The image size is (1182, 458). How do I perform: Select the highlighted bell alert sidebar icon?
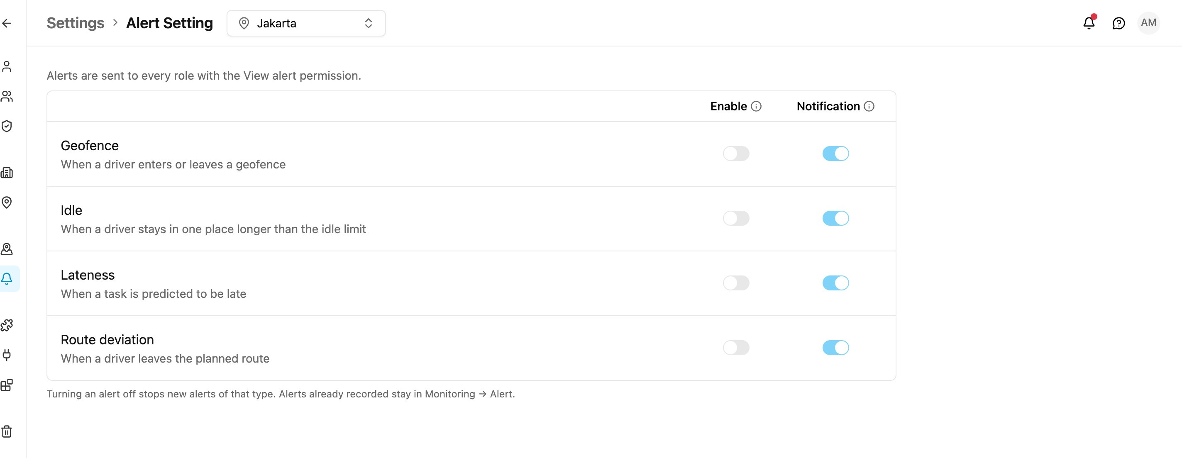point(7,279)
